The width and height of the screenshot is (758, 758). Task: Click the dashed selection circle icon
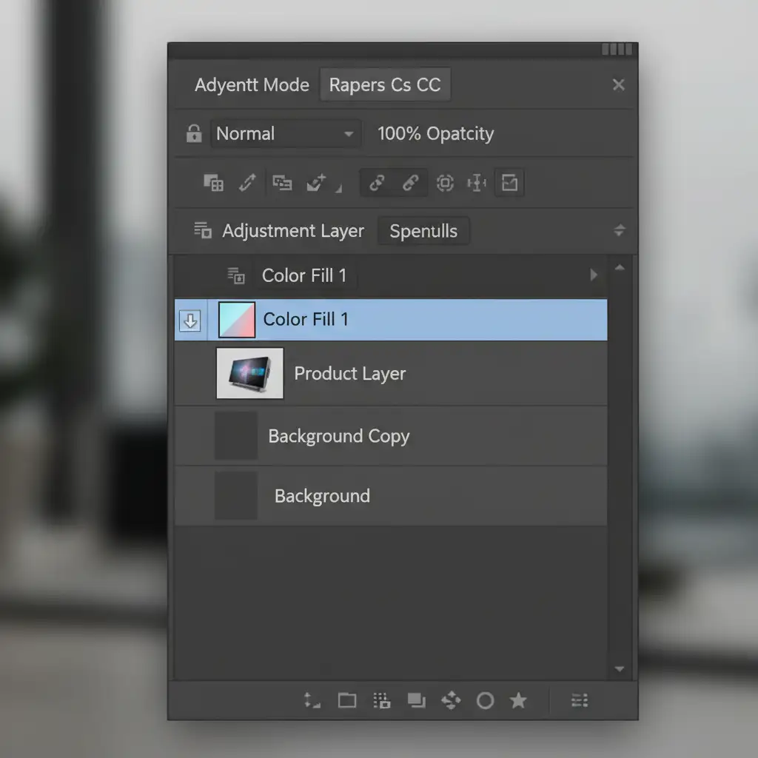(x=445, y=184)
